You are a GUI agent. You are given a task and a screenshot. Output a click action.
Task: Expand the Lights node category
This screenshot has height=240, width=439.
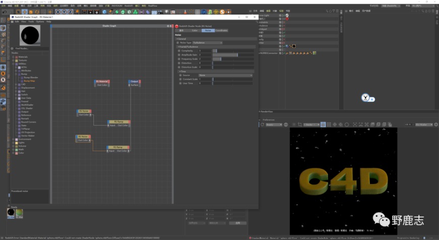click(13, 143)
